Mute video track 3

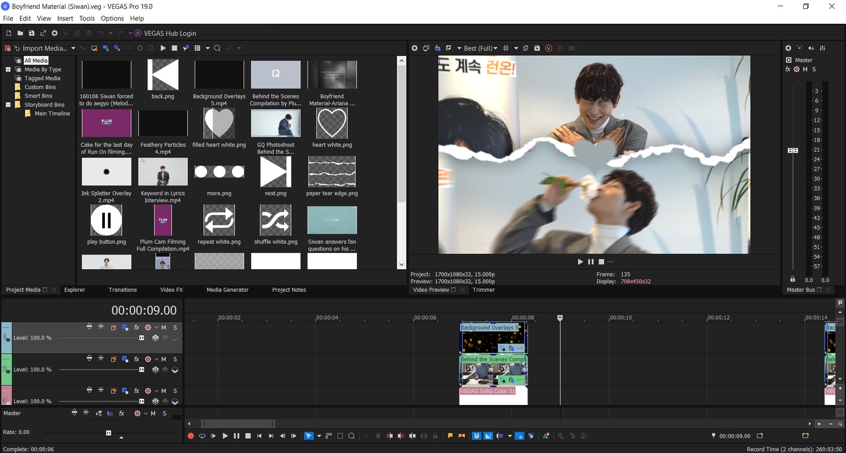click(164, 390)
